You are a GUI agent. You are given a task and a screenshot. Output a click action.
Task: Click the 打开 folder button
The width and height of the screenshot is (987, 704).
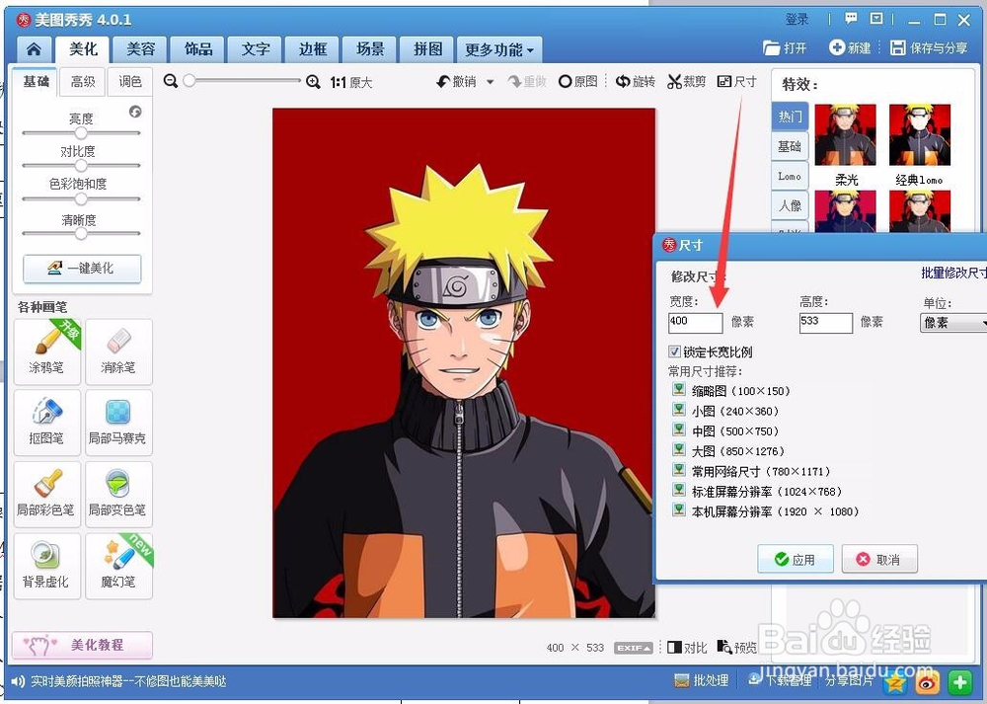point(785,47)
